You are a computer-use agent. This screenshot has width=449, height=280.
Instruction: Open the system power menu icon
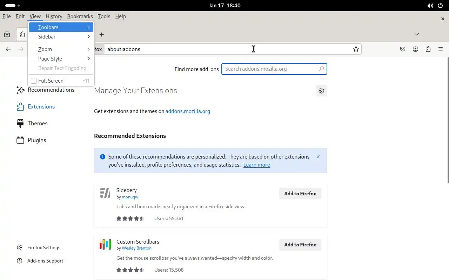pyautogui.click(x=440, y=6)
